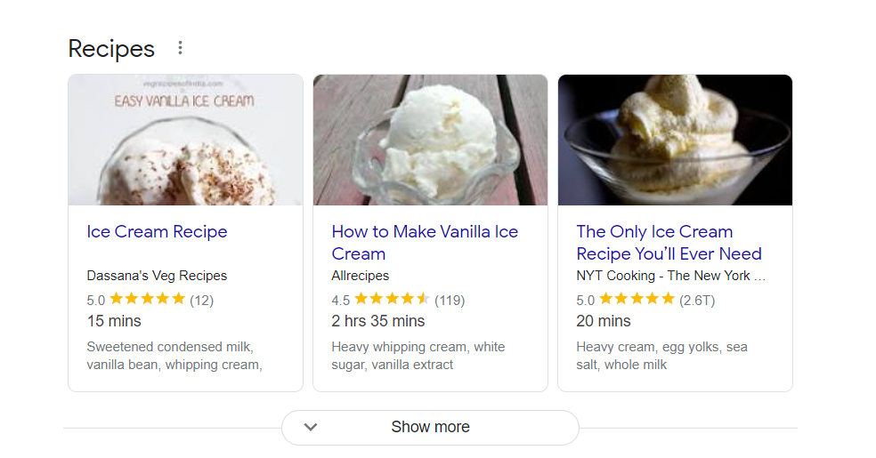Click the Allrecipes source name
The height and width of the screenshot is (458, 876).
tap(360, 276)
